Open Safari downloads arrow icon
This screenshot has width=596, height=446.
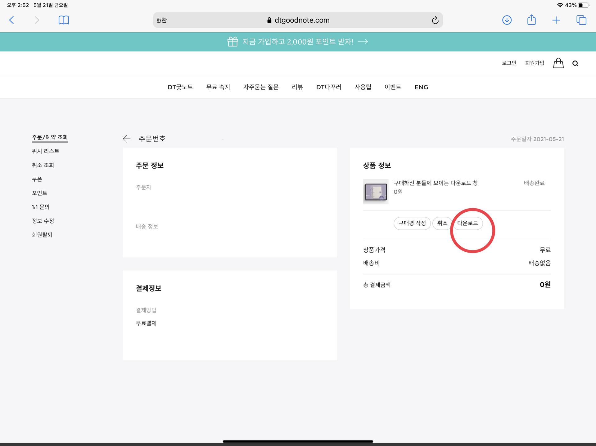click(x=507, y=20)
